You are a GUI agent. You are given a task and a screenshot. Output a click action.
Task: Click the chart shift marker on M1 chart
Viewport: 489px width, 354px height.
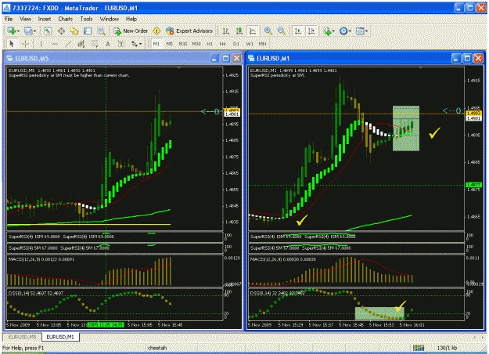pyautogui.click(x=421, y=67)
